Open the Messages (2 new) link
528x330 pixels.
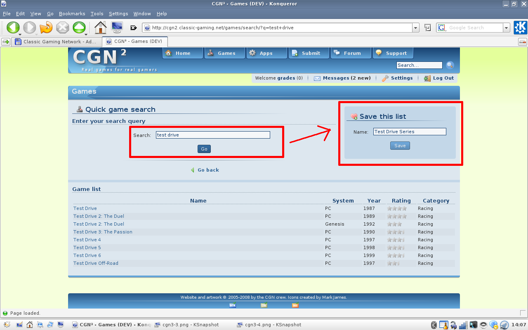click(x=346, y=78)
